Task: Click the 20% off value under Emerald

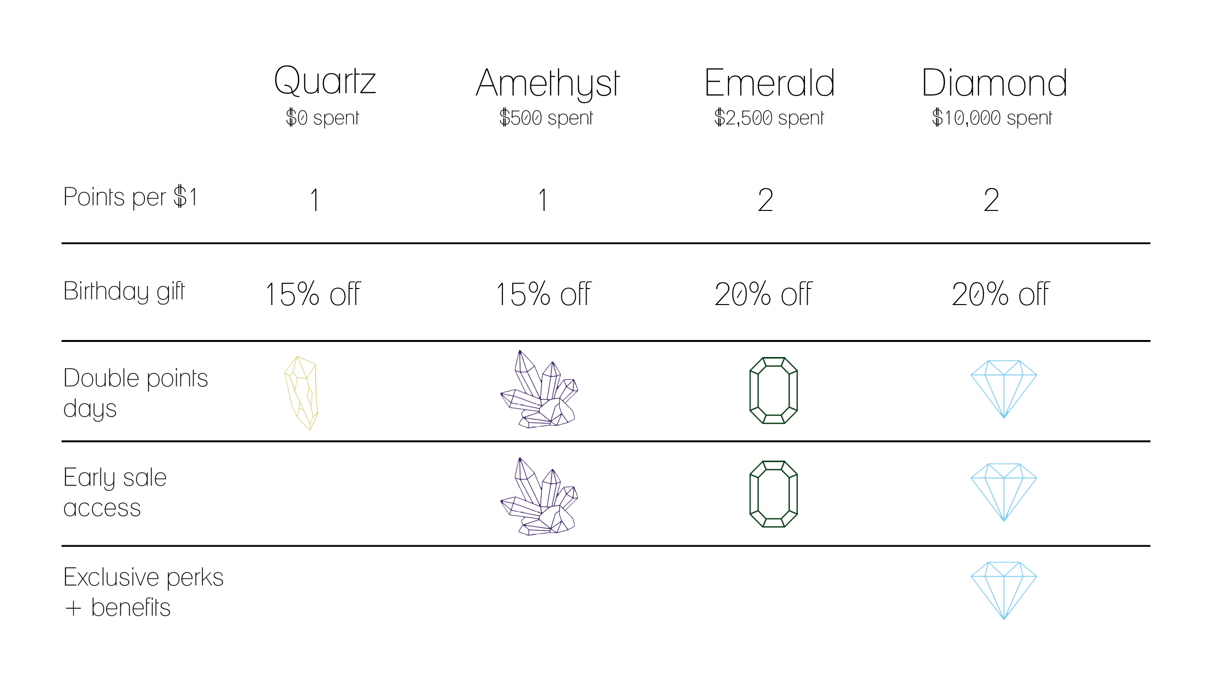Action: click(764, 294)
